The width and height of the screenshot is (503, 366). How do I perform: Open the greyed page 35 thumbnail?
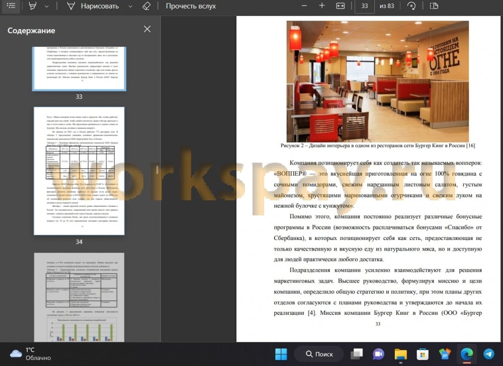79,297
